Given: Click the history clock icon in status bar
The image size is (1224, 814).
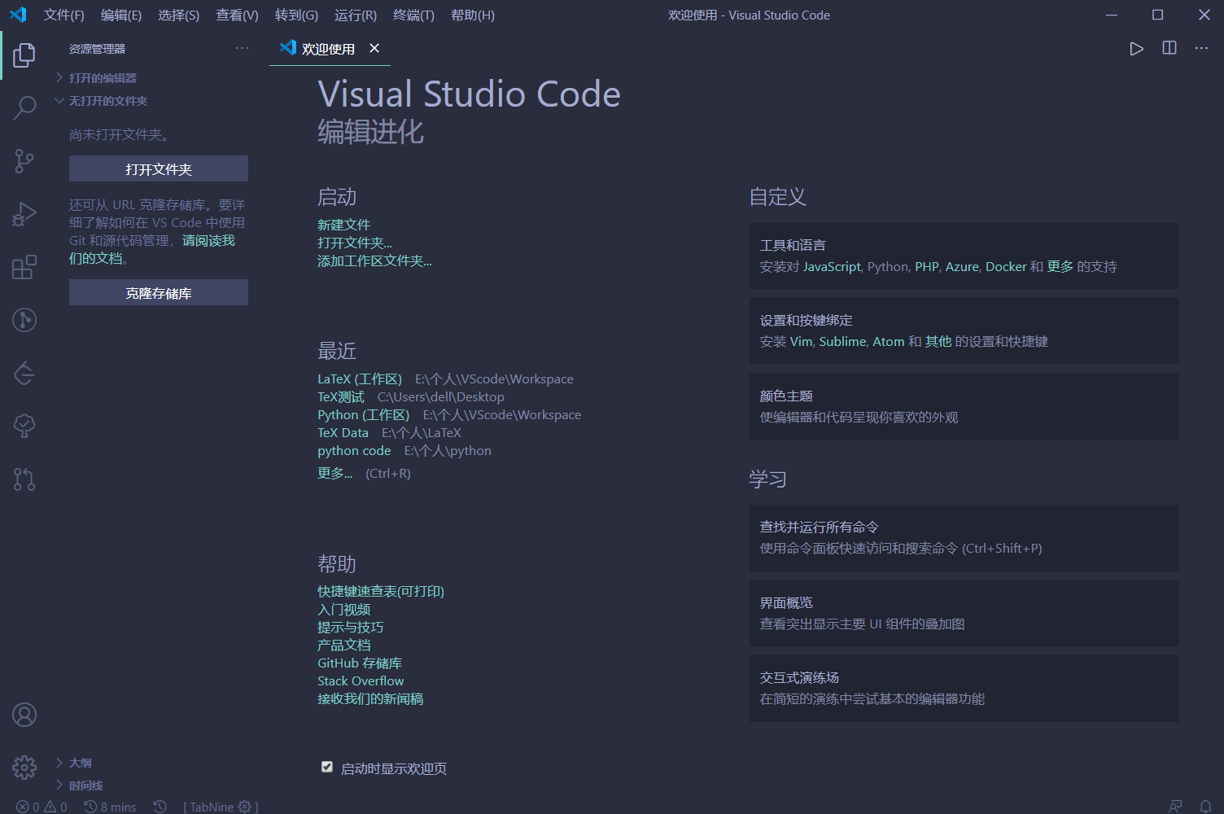Looking at the screenshot, I should tap(160, 807).
